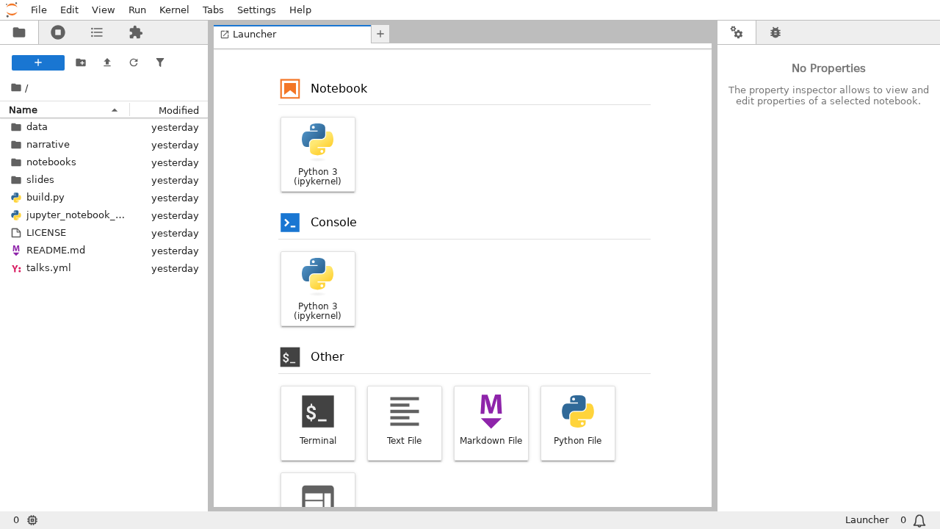Click the blue New Launcher plus button
The image size is (940, 529).
pyautogui.click(x=38, y=63)
